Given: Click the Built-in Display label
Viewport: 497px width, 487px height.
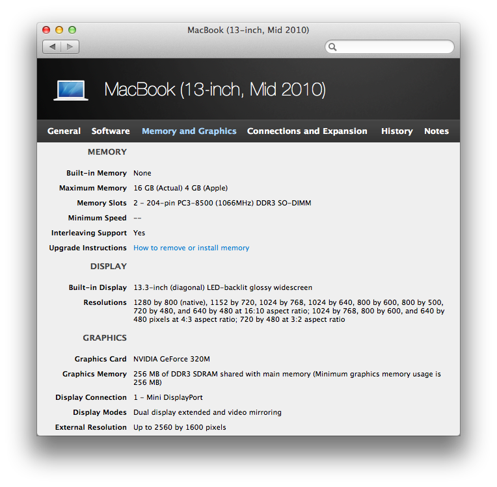Looking at the screenshot, I should [98, 287].
